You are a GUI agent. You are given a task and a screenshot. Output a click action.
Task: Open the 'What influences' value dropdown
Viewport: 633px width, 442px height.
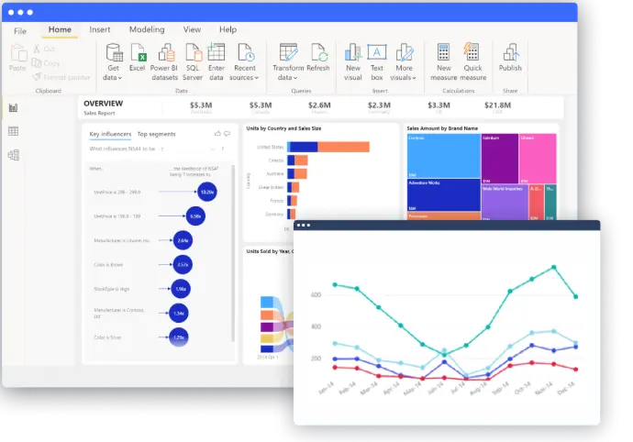tap(212, 149)
